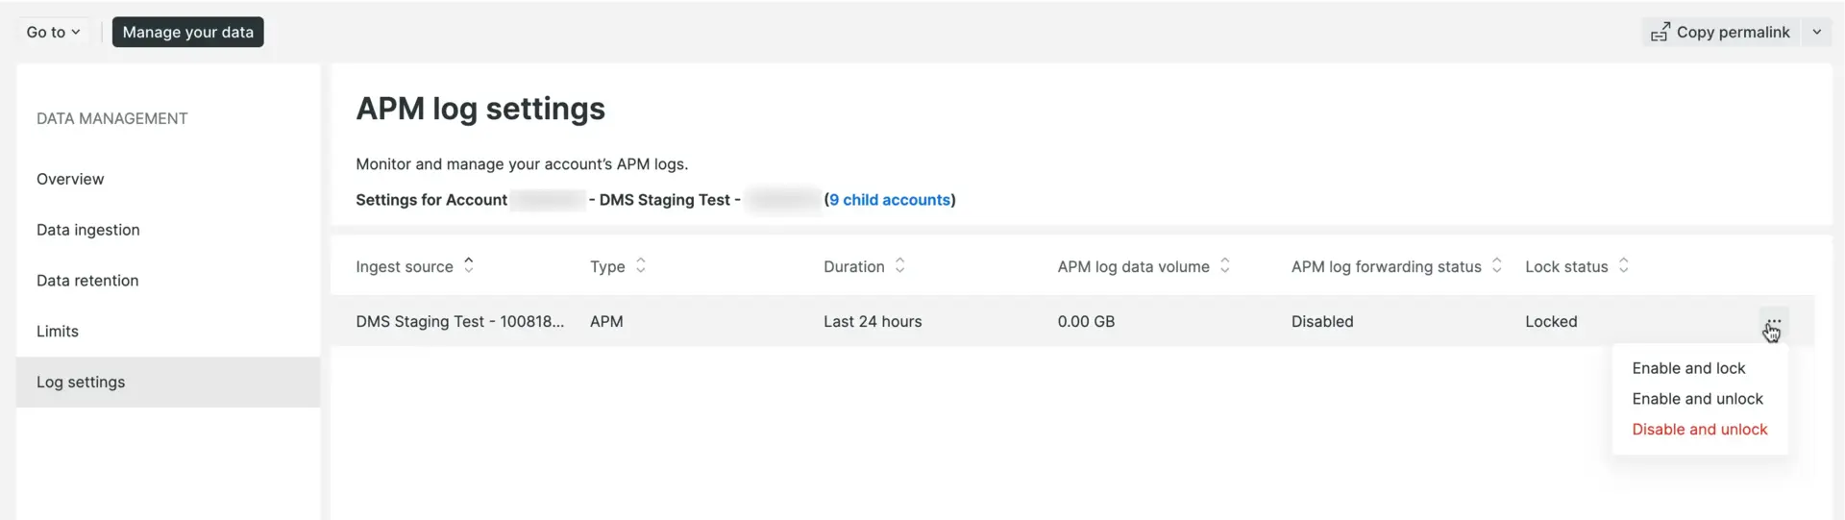Copy permalink button
The width and height of the screenshot is (1845, 520).
pos(1721,32)
